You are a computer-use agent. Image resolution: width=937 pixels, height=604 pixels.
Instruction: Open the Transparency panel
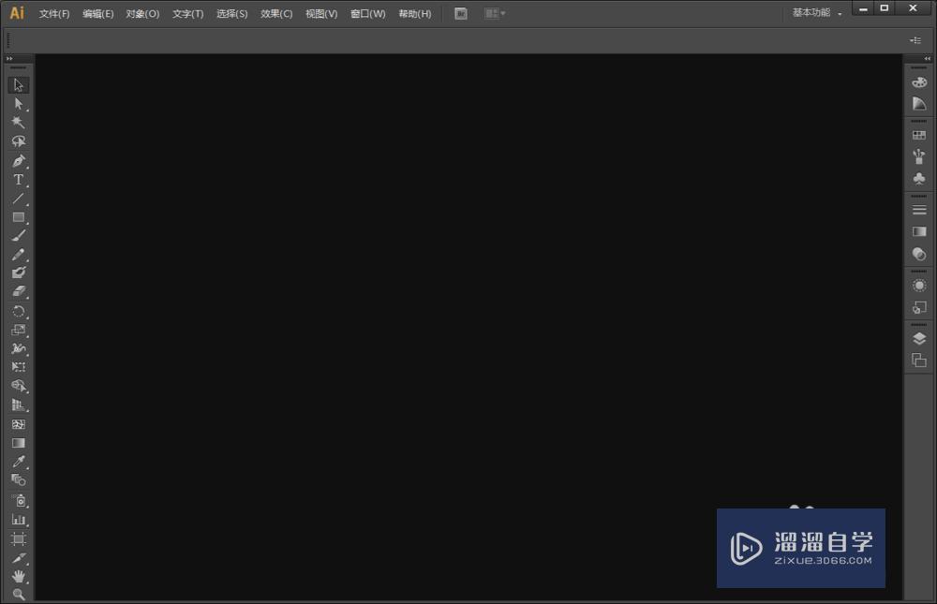click(x=919, y=254)
